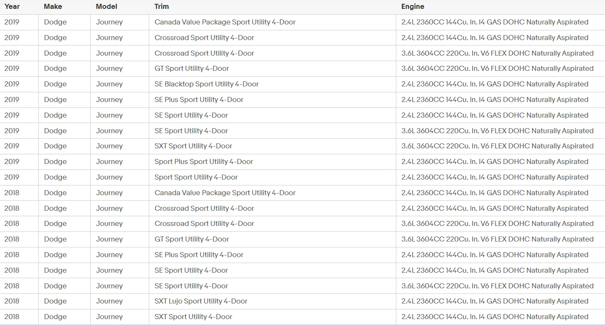Click 'SE Sport Utility 4-Door' in 2018 2.4L row
The image size is (605, 325).
coord(191,270)
